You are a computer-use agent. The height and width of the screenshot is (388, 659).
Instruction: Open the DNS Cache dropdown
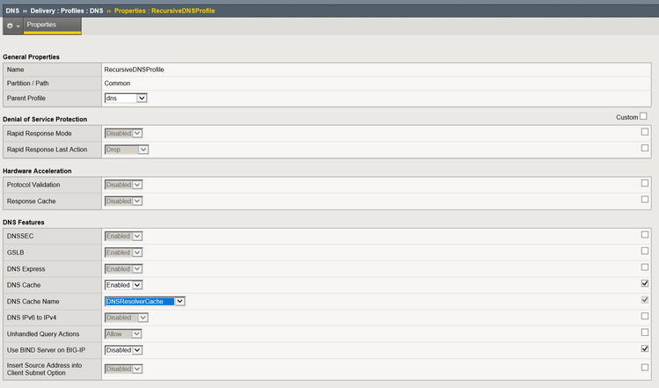tap(123, 285)
